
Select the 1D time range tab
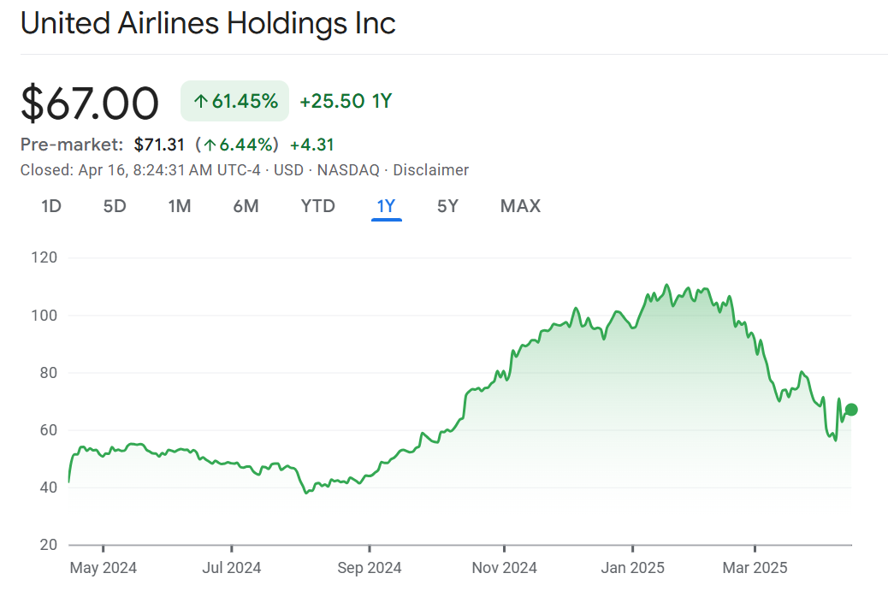tap(51, 206)
